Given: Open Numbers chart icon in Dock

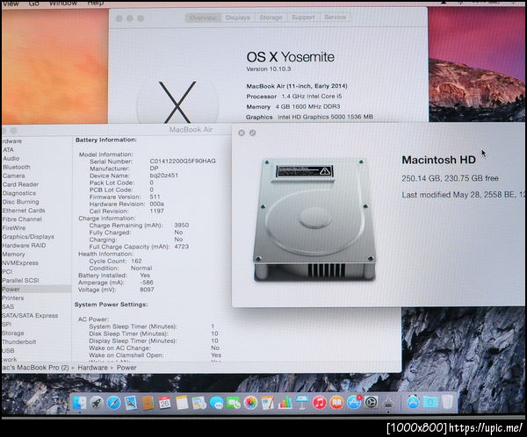Looking at the screenshot, I should (x=285, y=403).
